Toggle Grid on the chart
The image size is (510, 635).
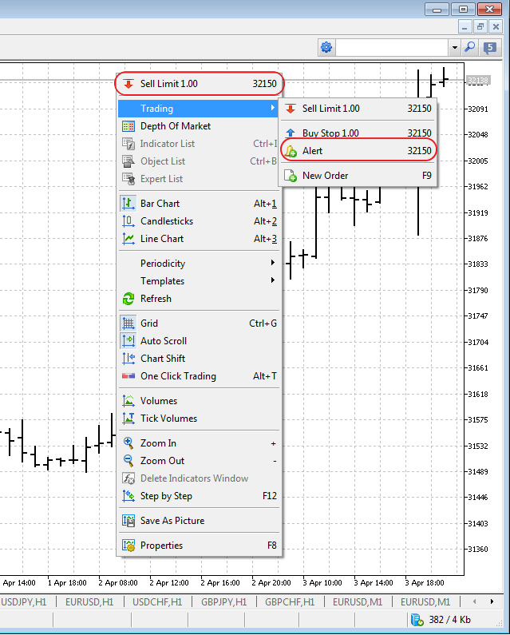point(200,323)
